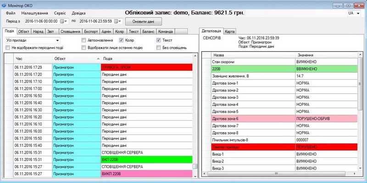Image resolution: width=367 pixels, height=183 pixels.
Task: Open the Налаштування menu
Action: pyautogui.click(x=35, y=13)
